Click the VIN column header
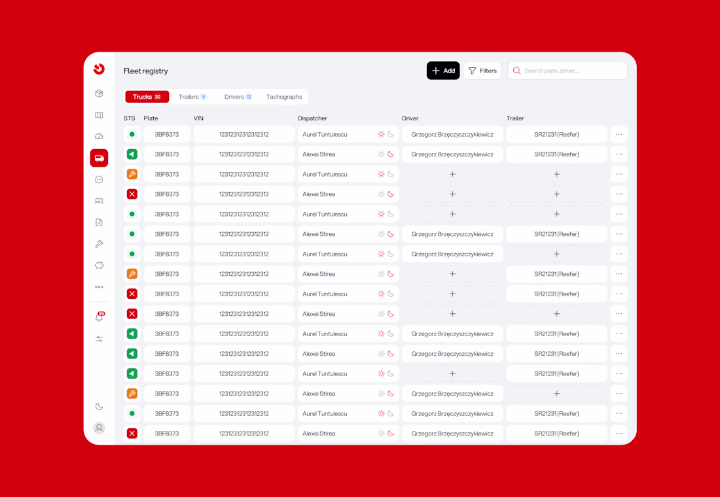This screenshot has width=720, height=497. pos(198,118)
